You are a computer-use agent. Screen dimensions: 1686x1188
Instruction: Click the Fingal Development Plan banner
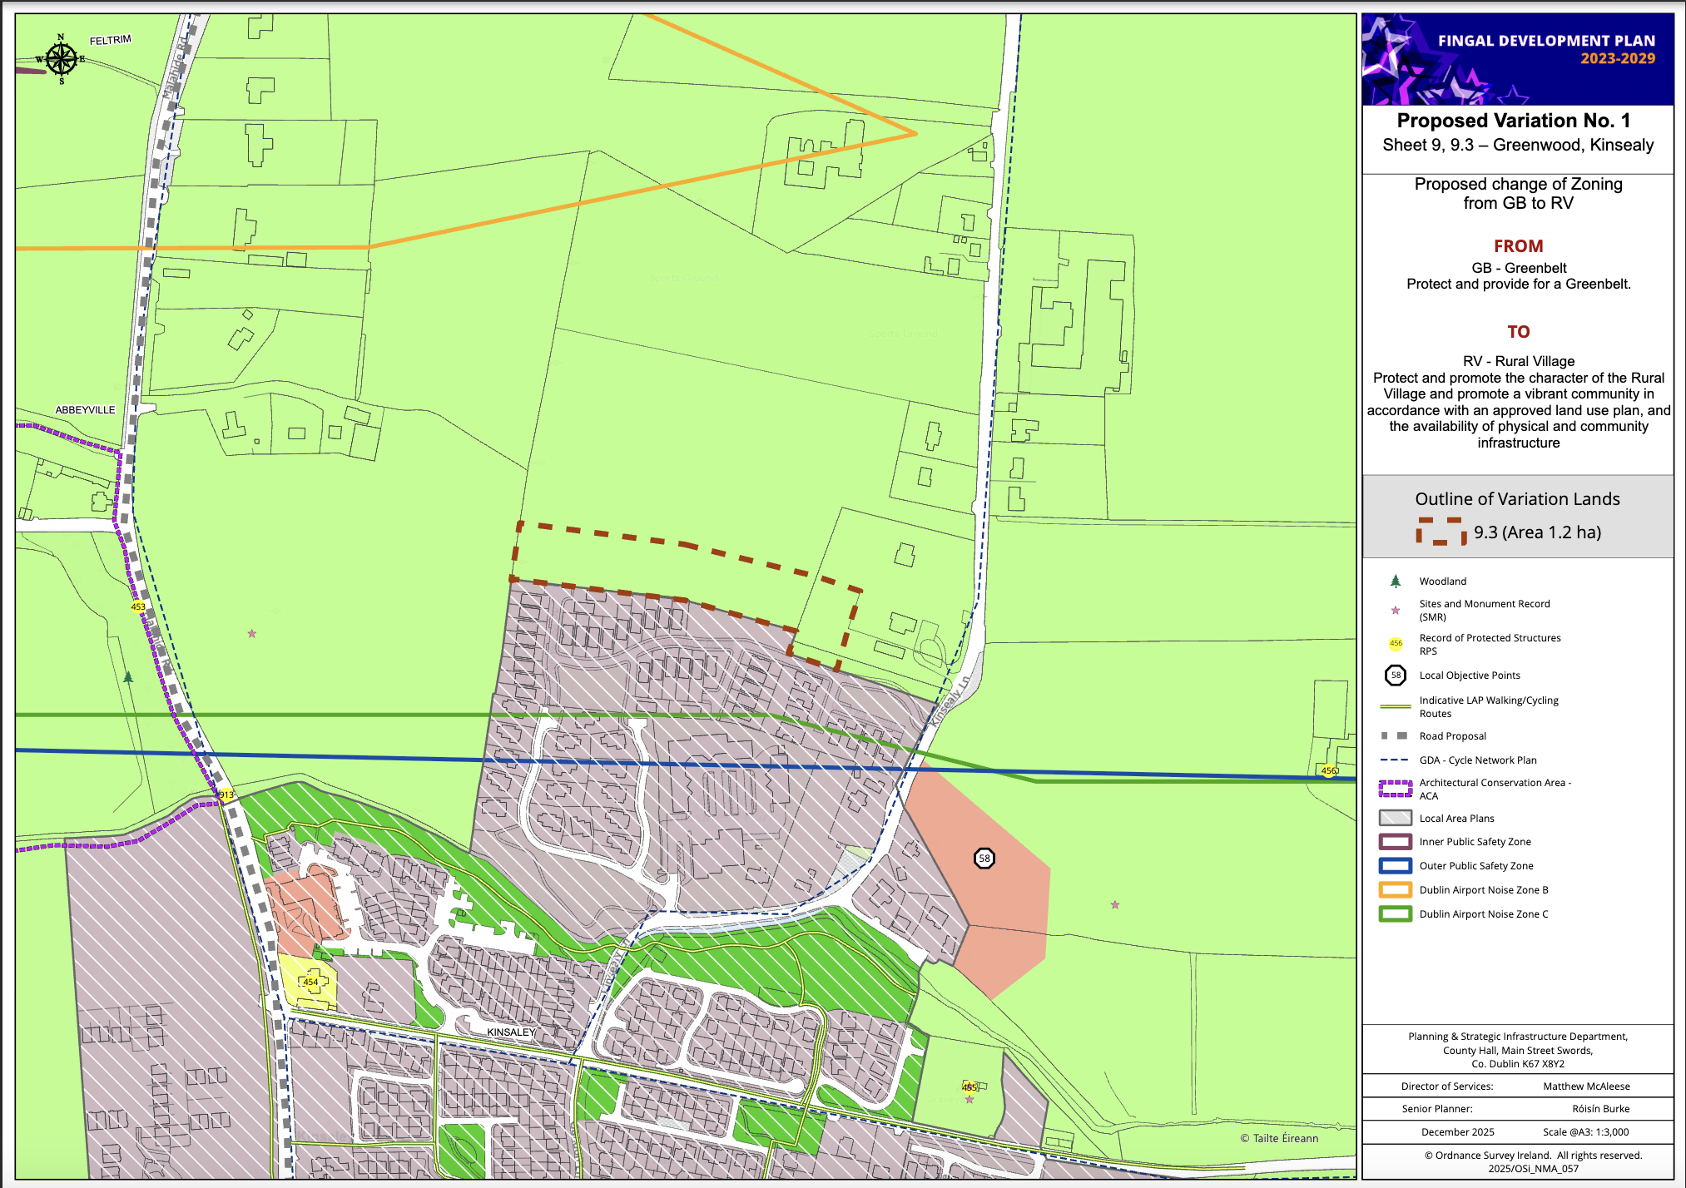tap(1517, 58)
